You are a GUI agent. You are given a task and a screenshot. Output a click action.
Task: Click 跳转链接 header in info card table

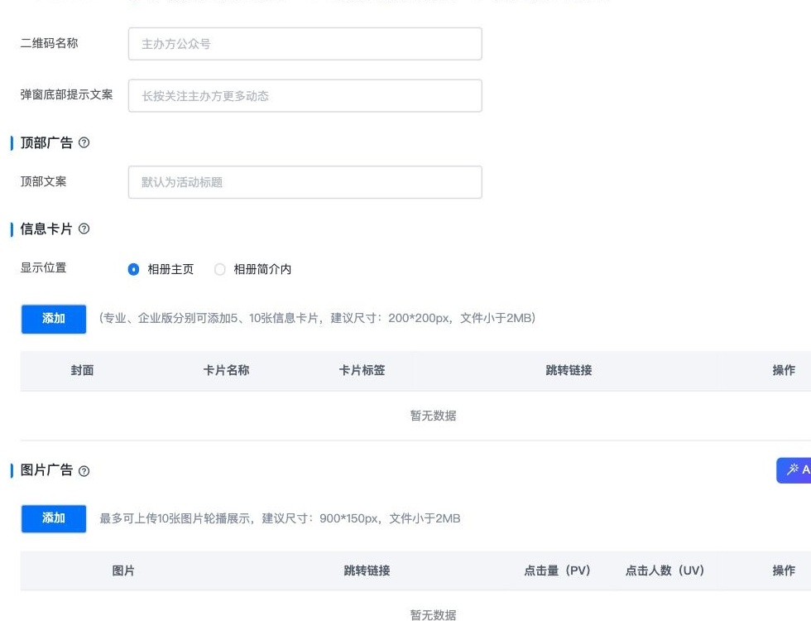coord(569,371)
